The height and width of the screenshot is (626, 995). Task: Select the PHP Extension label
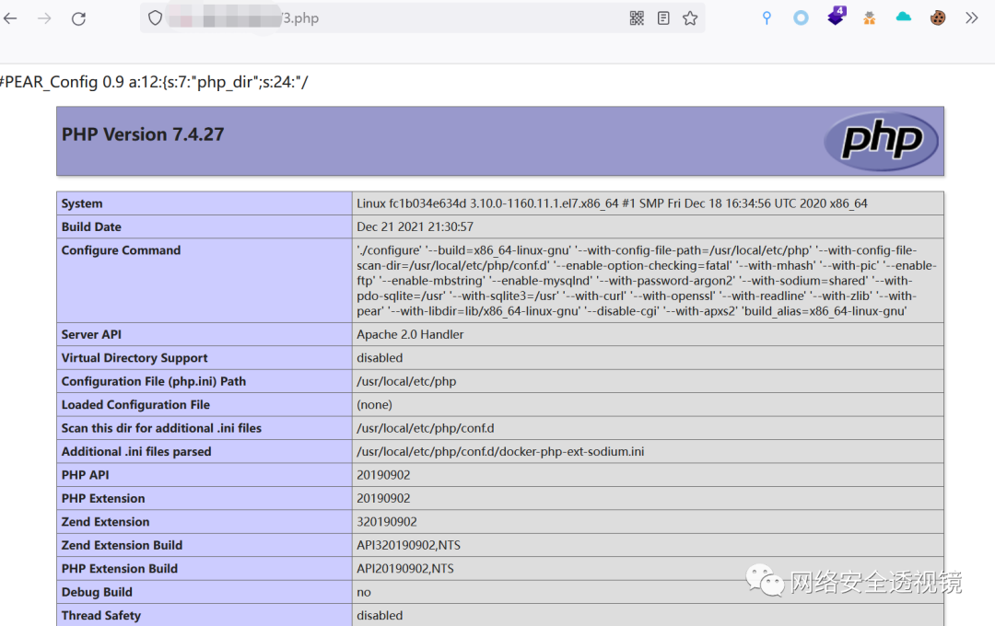103,499
